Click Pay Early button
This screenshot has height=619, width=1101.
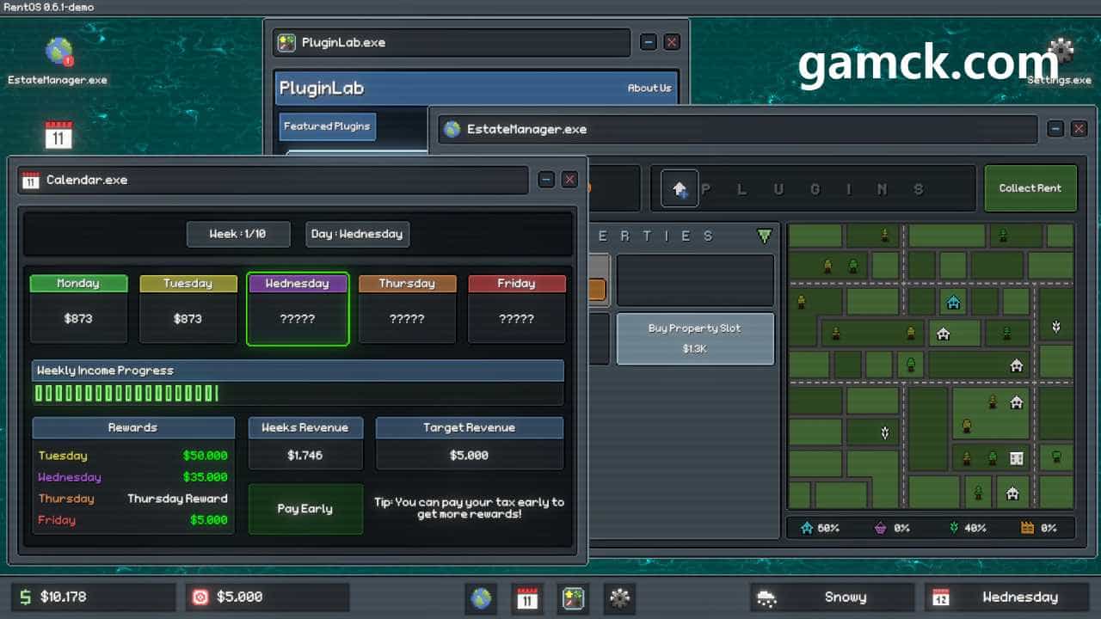coord(305,509)
